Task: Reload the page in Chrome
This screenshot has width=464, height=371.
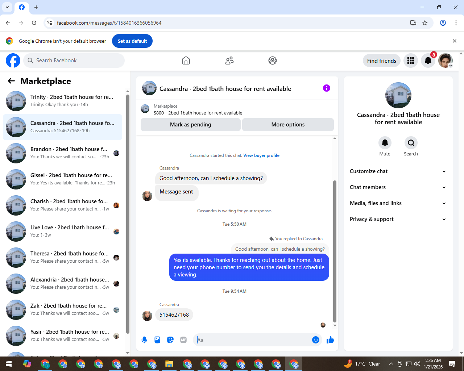Action: pyautogui.click(x=34, y=23)
